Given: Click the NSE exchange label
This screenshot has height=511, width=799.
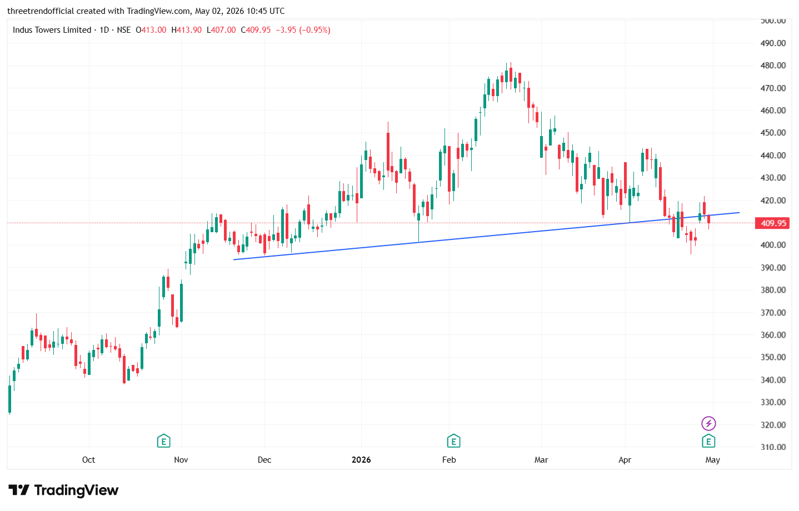Looking at the screenshot, I should 124,30.
